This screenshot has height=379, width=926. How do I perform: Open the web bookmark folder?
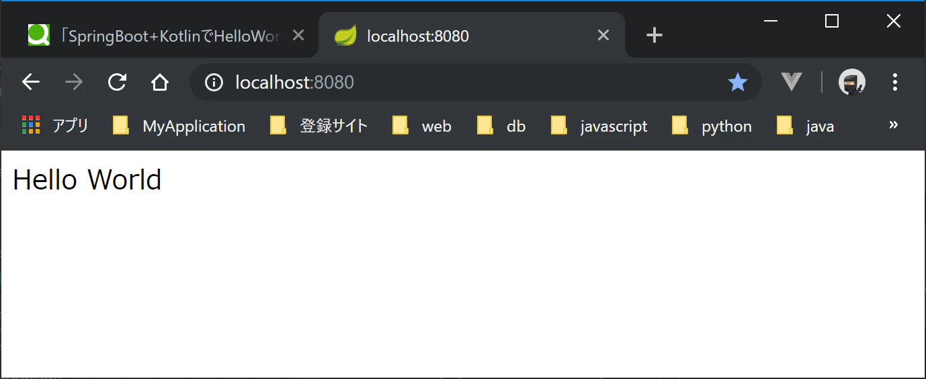point(422,126)
